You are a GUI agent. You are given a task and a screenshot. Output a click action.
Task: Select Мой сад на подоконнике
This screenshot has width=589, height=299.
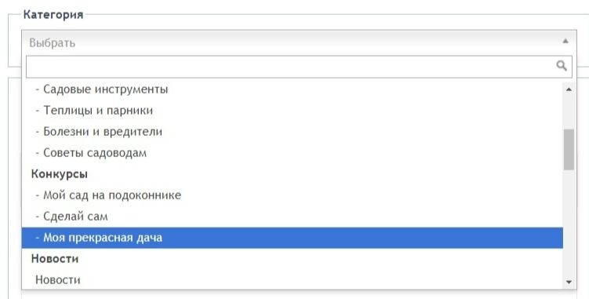click(293, 195)
